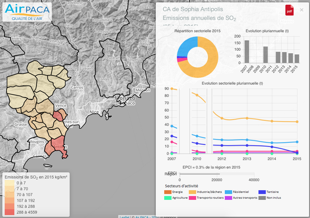
Task: Click the Nice label on the map
Action: (94, 112)
